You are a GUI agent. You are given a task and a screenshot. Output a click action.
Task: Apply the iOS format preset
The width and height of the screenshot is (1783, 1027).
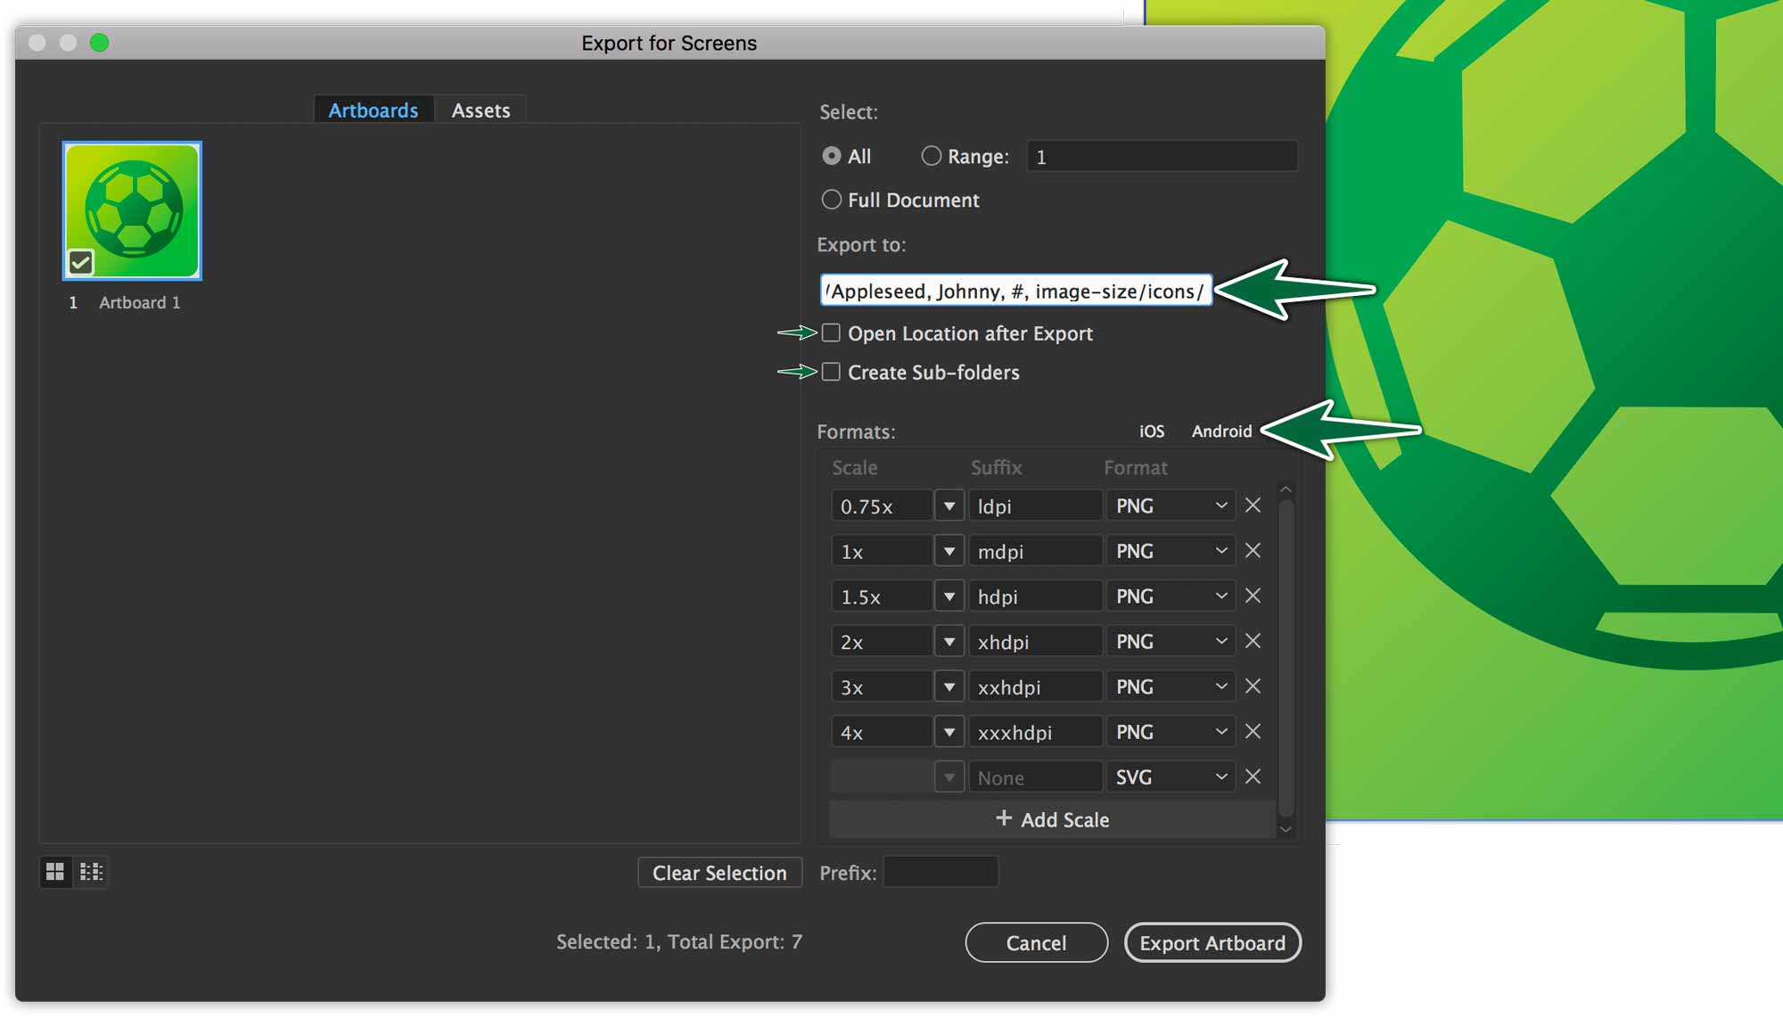1152,431
